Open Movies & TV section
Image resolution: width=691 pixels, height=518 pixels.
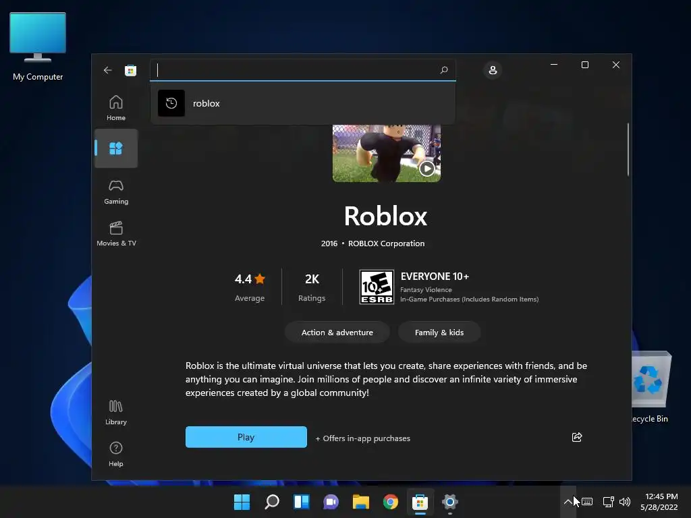(116, 234)
